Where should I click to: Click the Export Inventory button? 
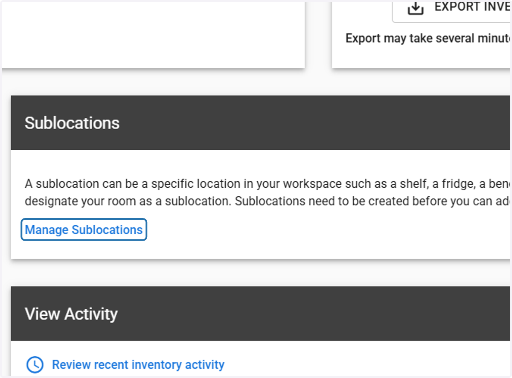[x=451, y=11]
